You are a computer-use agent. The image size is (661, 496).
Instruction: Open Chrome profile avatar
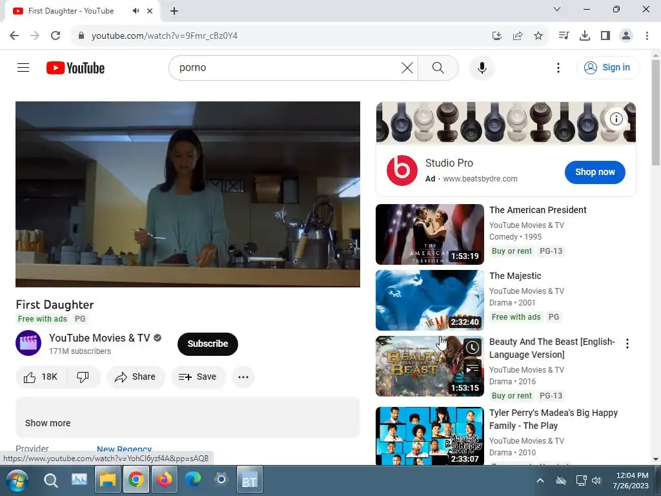tap(626, 36)
